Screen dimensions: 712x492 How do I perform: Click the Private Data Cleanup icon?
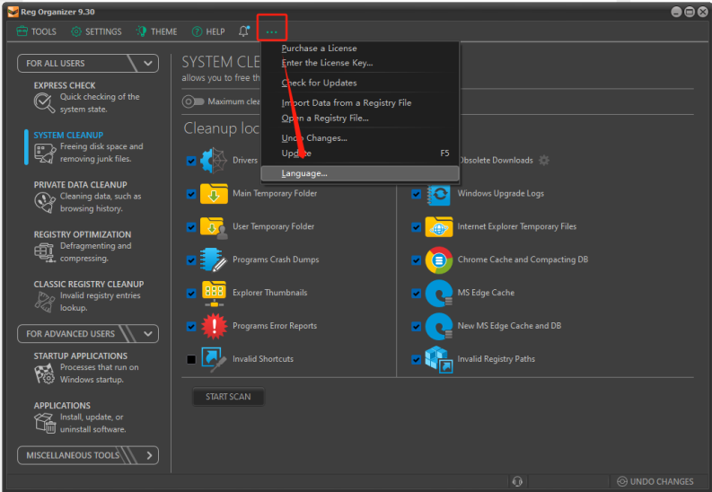[x=45, y=202]
